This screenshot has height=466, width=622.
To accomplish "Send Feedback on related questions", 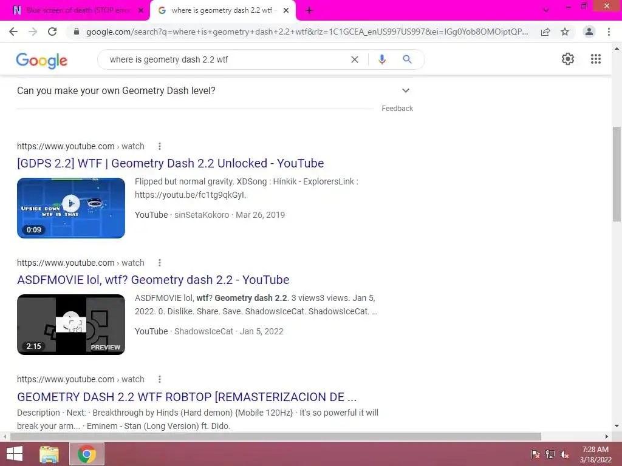I will click(397, 109).
